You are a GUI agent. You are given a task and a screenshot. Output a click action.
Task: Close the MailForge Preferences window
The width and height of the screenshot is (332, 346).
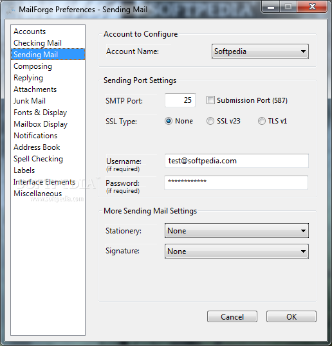(312, 6)
